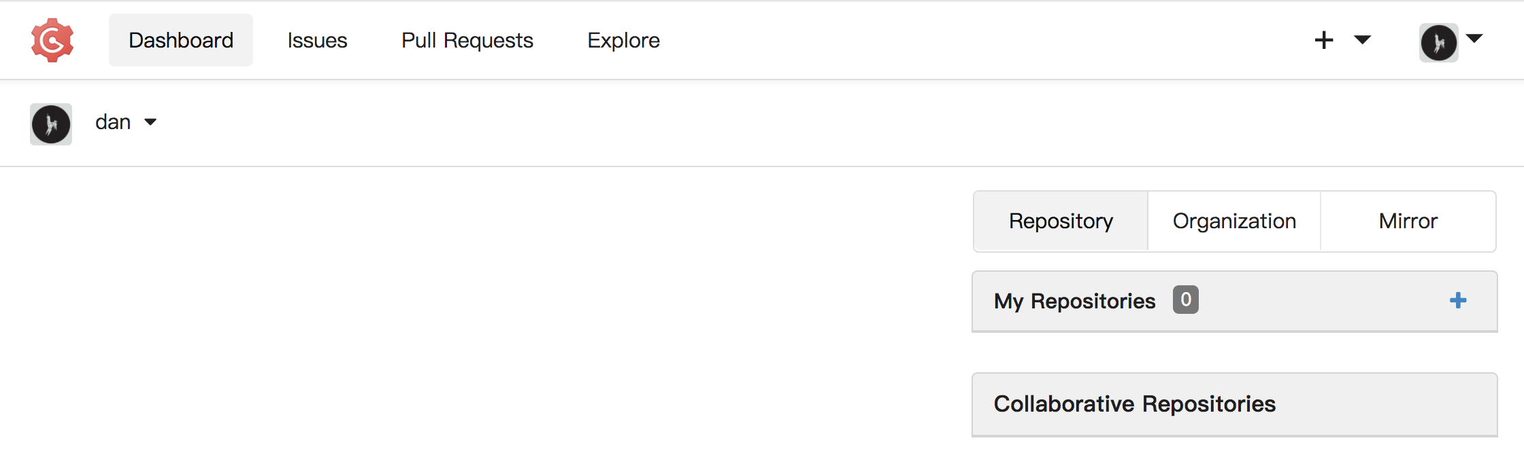Click the dan username text

pyautogui.click(x=113, y=122)
